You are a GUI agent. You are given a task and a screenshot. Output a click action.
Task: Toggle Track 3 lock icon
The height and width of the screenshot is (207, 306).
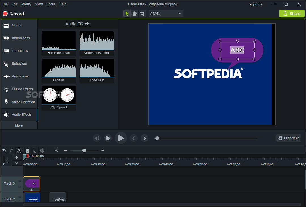pyautogui.click(x=20, y=187)
